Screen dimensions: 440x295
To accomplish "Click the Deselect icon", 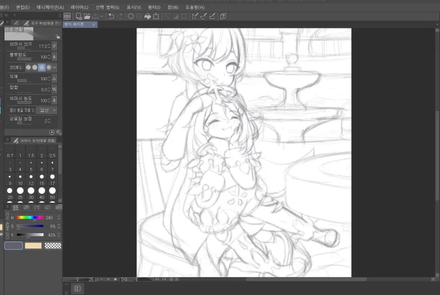I will click(167, 17).
